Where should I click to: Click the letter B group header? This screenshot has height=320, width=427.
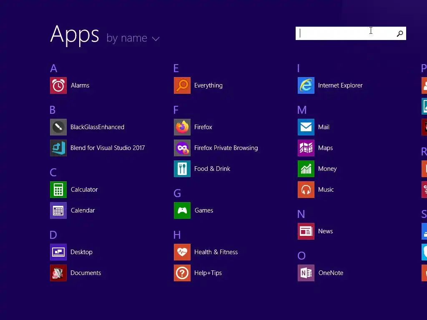tap(53, 110)
